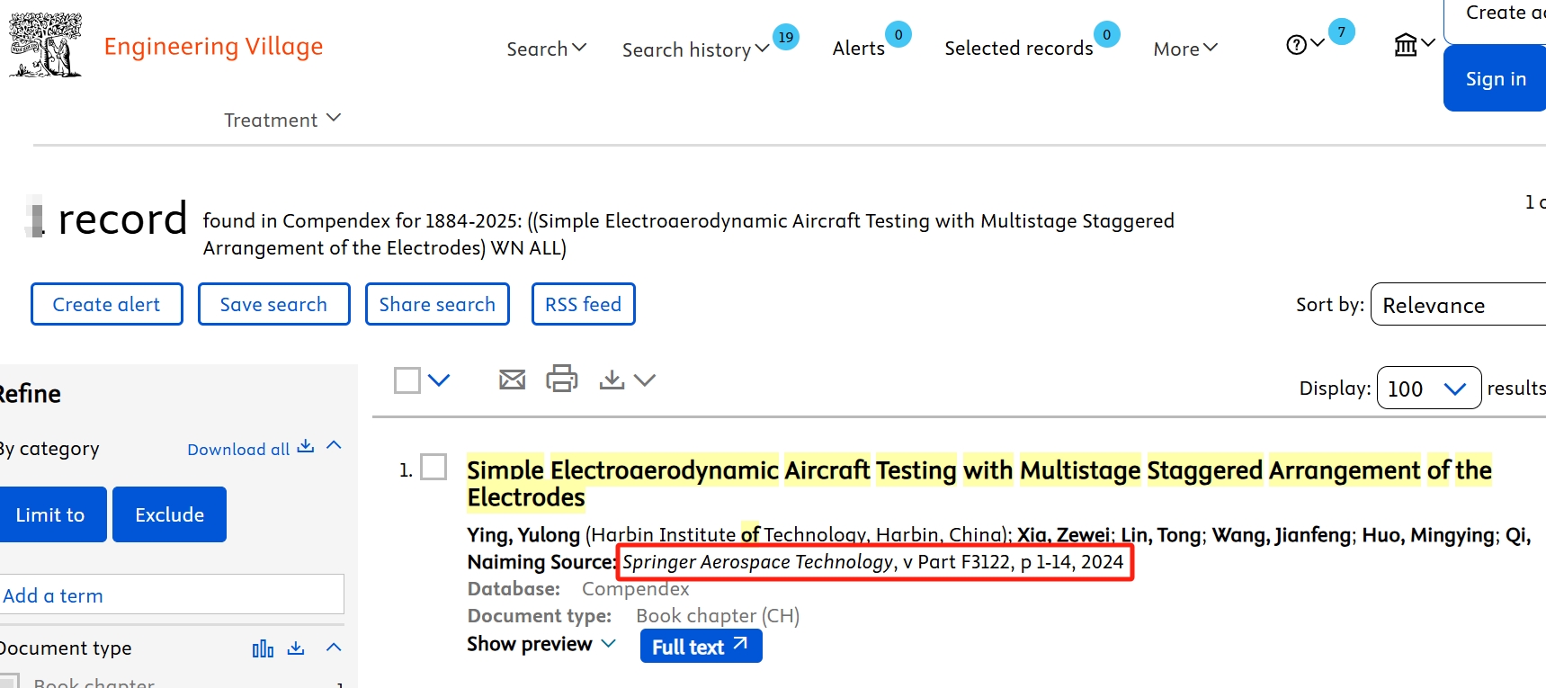The height and width of the screenshot is (688, 1546).
Task: Click the Engineering Village tree logo
Action: click(46, 45)
